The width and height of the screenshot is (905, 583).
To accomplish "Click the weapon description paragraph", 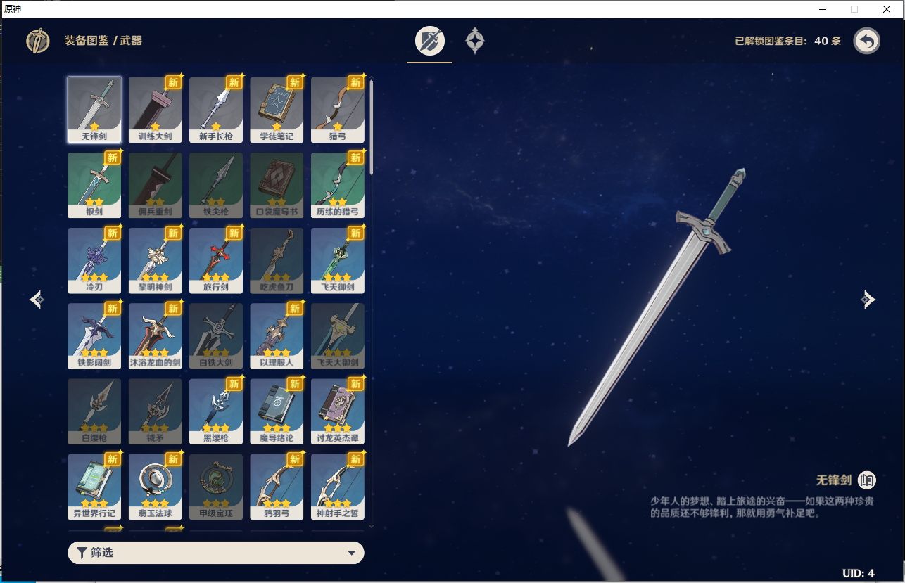I will pyautogui.click(x=762, y=507).
